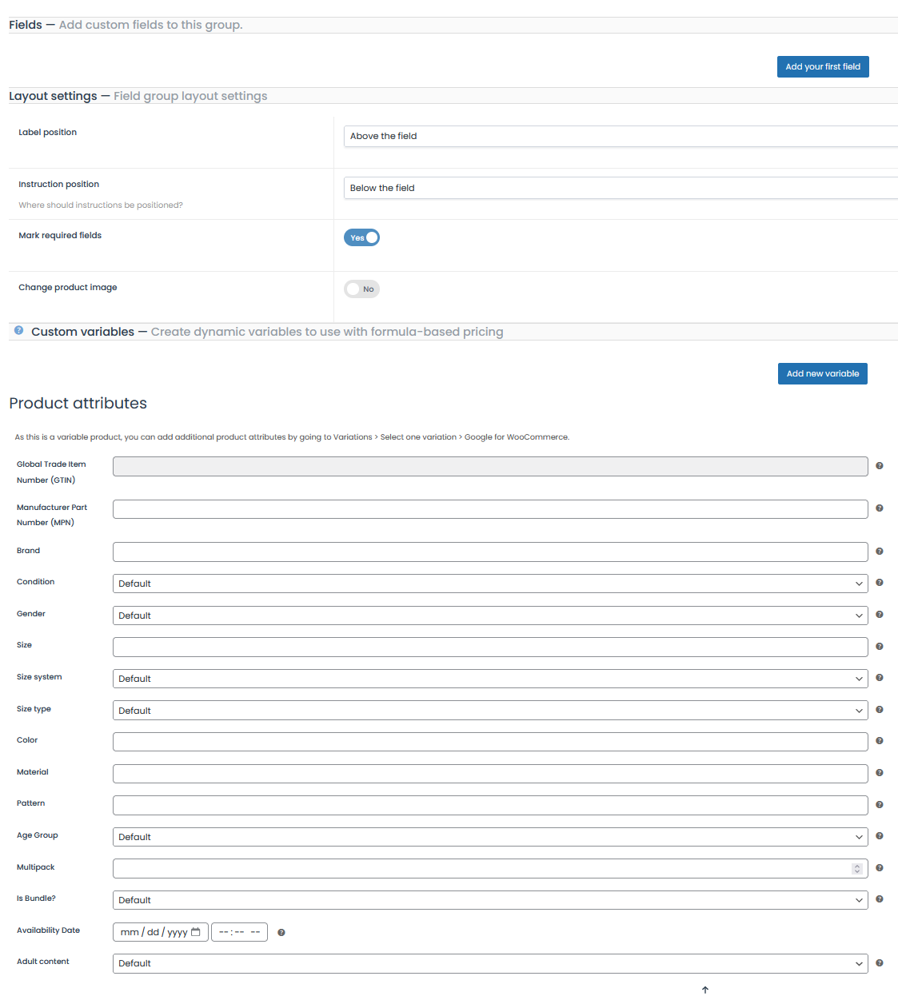Click the help icon beside Availability Date
Image resolution: width=898 pixels, height=1000 pixels.
coord(281,933)
